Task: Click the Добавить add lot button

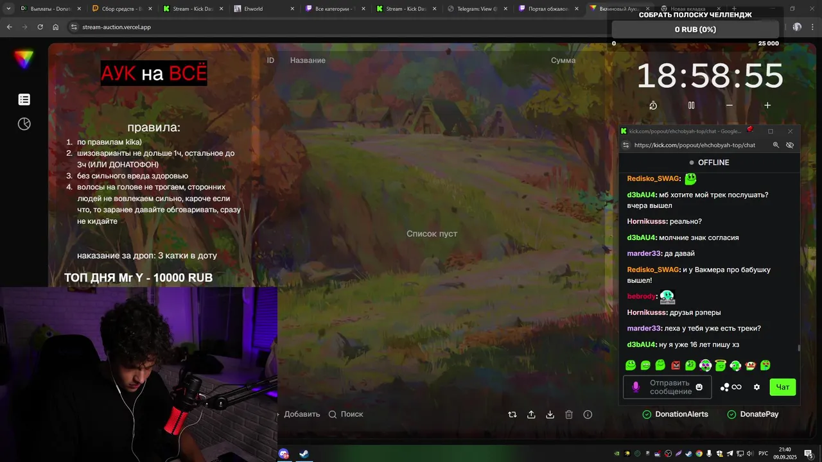Action: 301,414
